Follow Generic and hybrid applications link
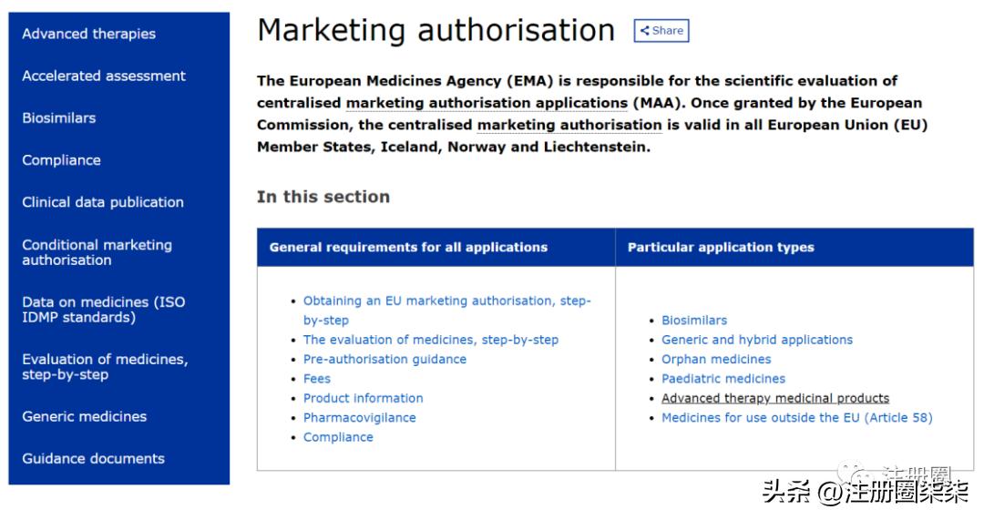 (x=757, y=340)
